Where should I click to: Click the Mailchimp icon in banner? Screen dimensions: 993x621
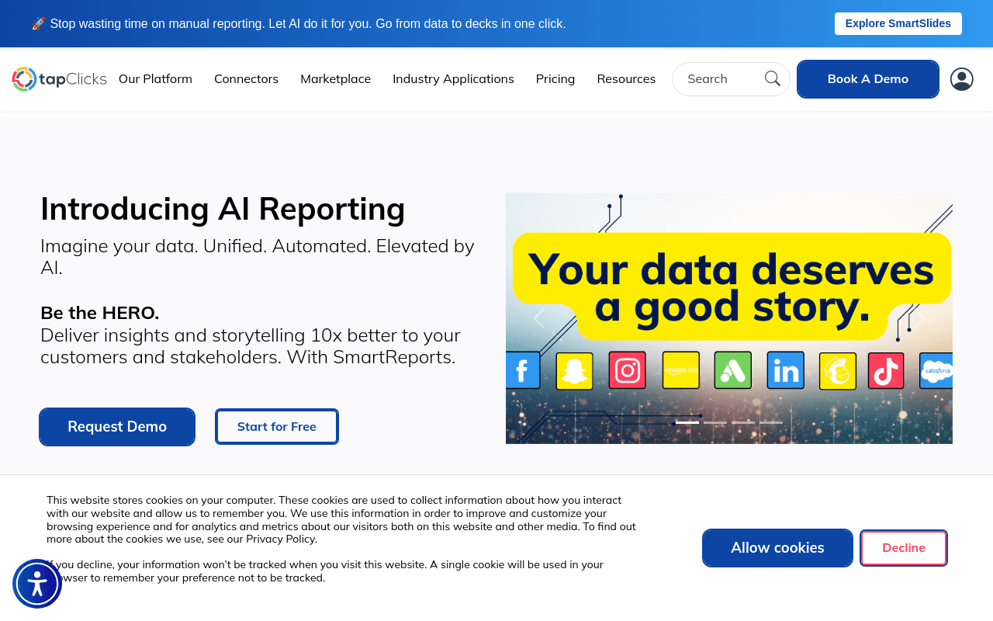[x=838, y=370]
